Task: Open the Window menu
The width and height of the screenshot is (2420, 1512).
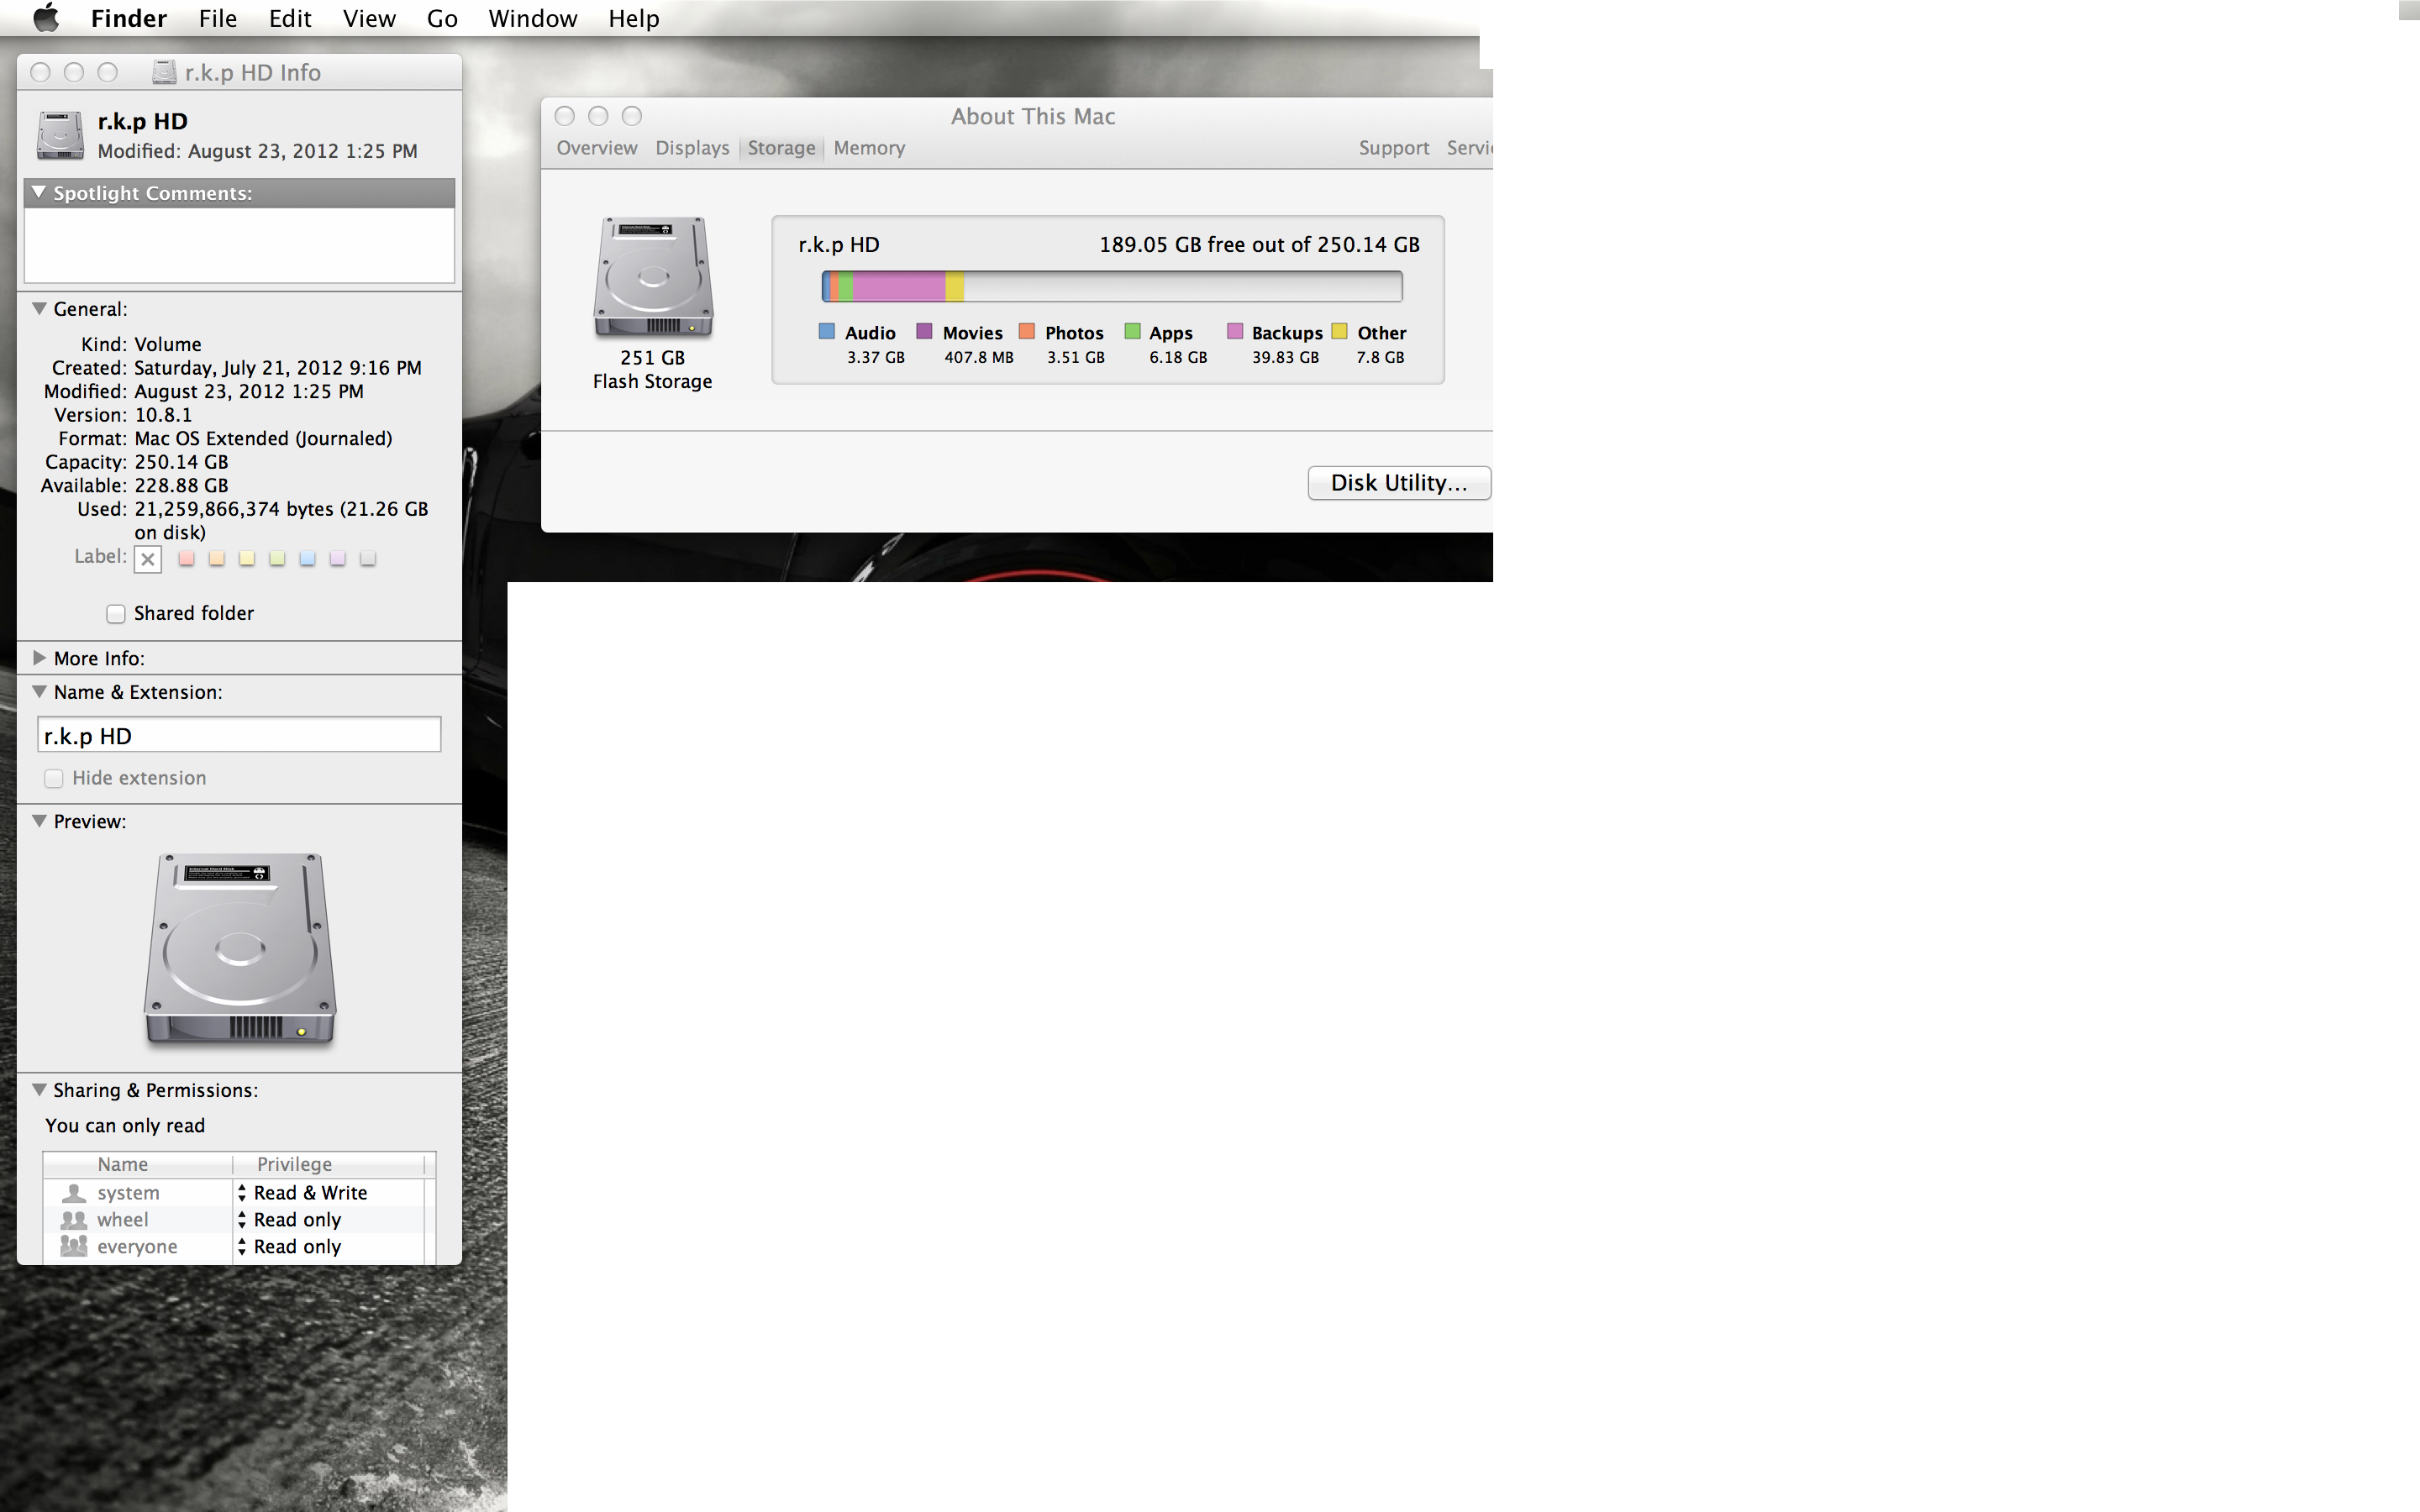Action: pyautogui.click(x=533, y=18)
